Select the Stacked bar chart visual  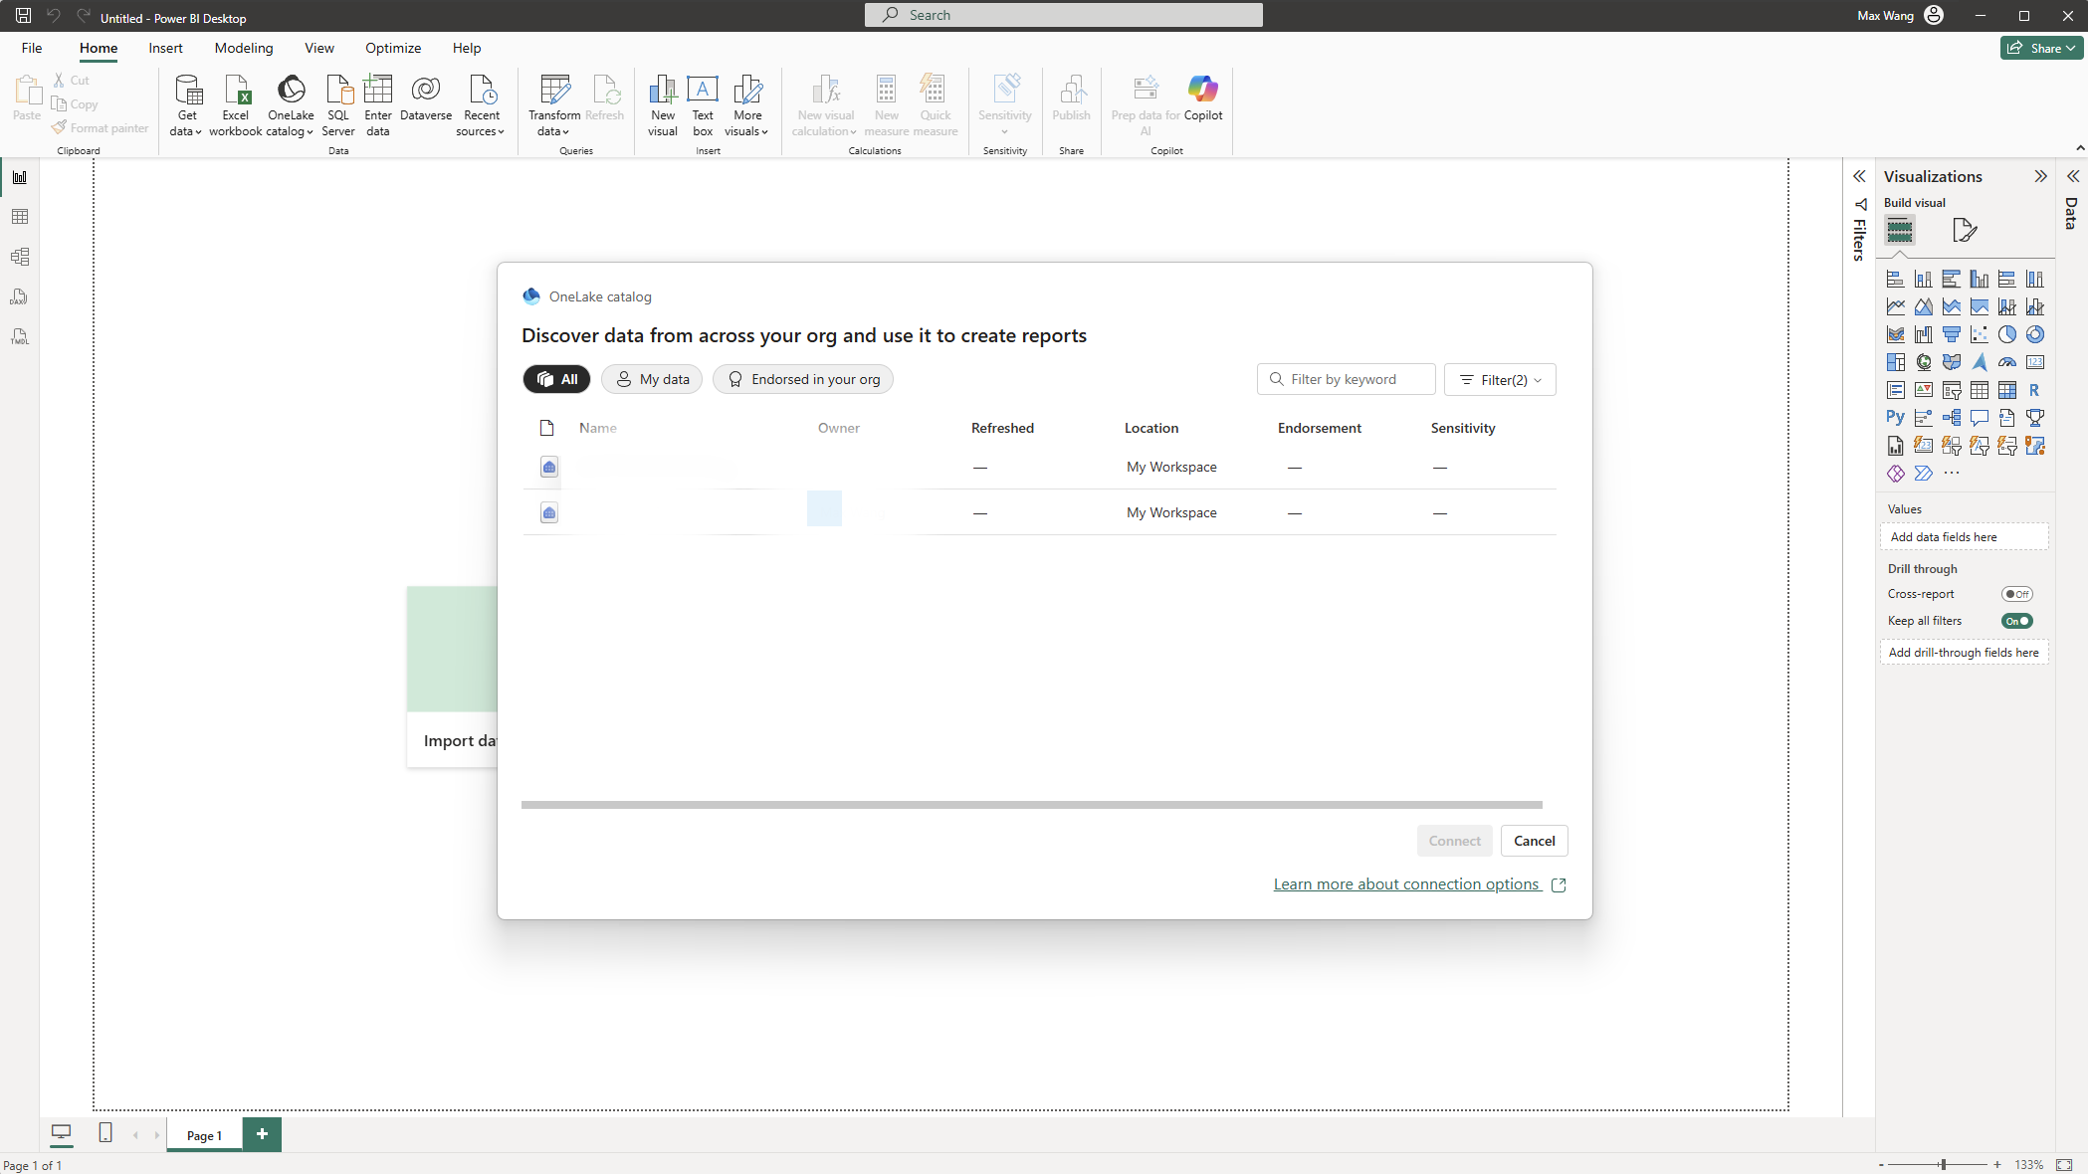1896,280
